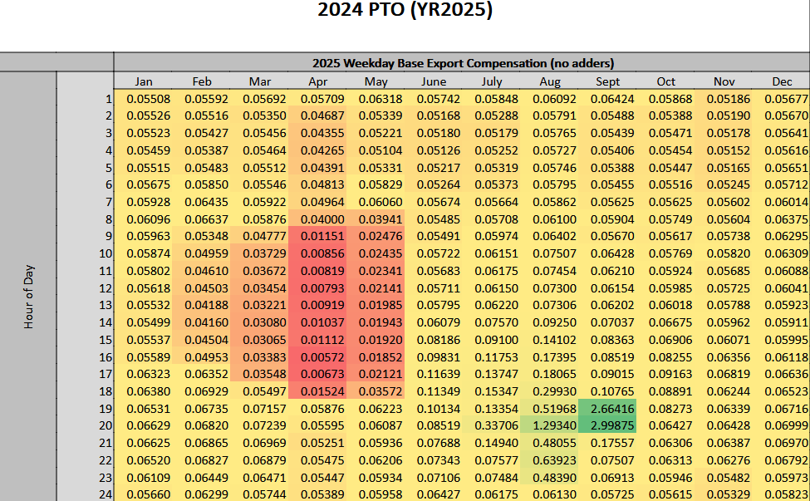810x501 pixels.
Task: Click the Sept column header
Action: click(x=607, y=81)
